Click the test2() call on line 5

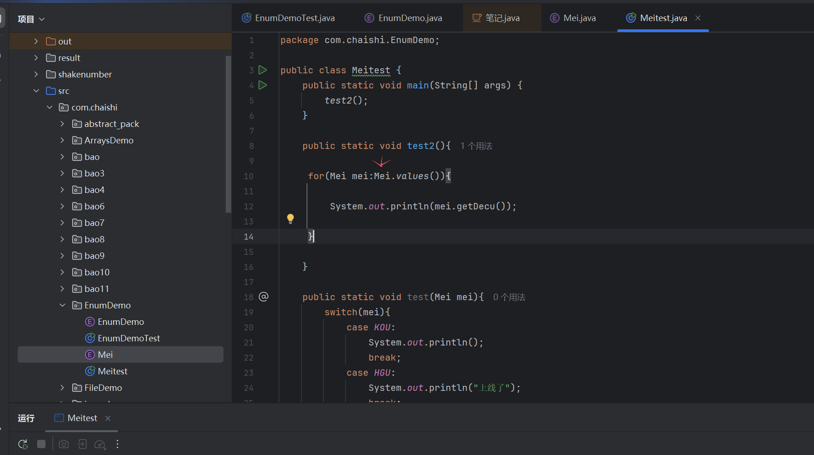tap(346, 100)
